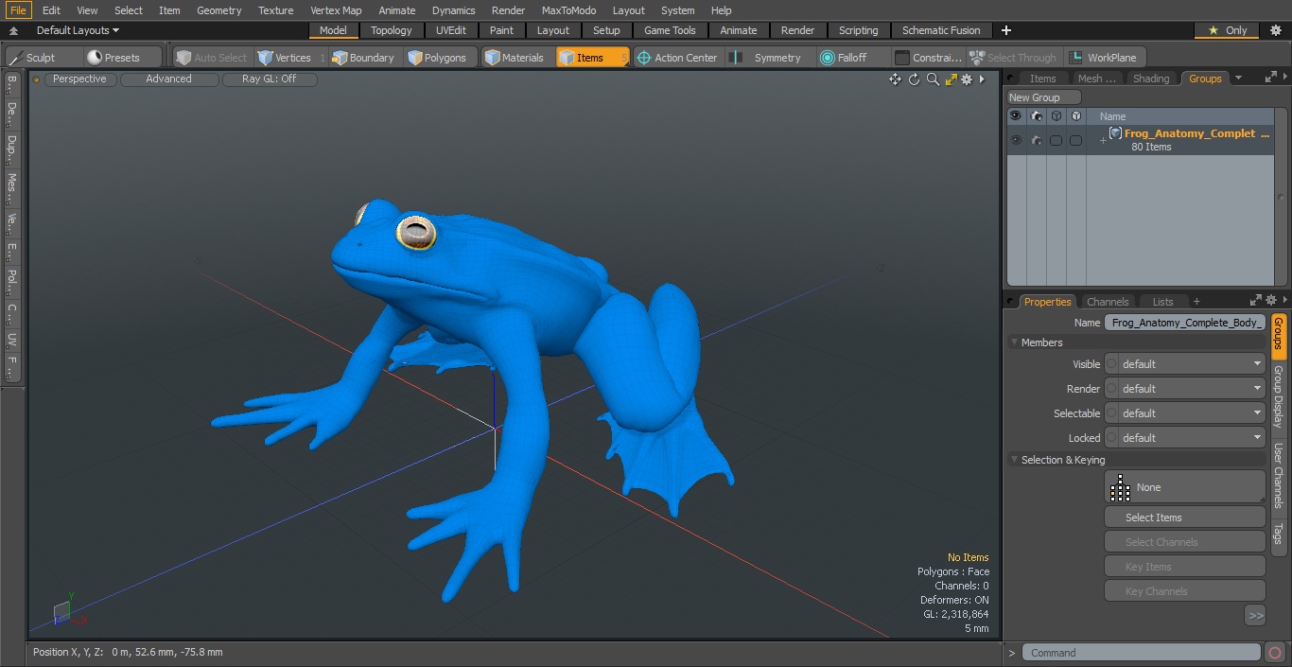1292x667 pixels.
Task: Click the Frog_Anatomy group cube icon
Action: 1115,133
